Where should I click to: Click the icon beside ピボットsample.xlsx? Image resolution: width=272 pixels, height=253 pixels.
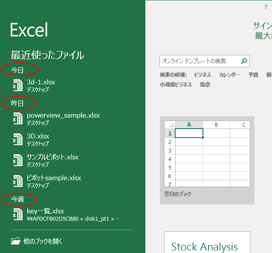pyautogui.click(x=18, y=181)
